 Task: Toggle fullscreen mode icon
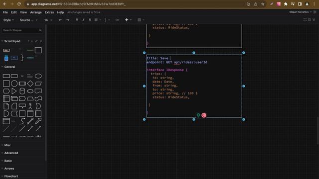305,20
